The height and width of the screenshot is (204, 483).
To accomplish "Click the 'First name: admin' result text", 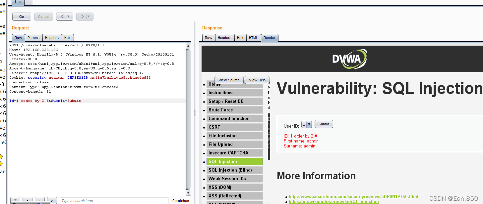I will [x=301, y=141].
